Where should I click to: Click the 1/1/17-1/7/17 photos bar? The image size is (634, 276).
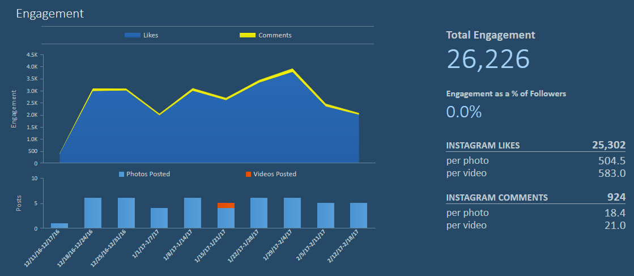click(159, 218)
